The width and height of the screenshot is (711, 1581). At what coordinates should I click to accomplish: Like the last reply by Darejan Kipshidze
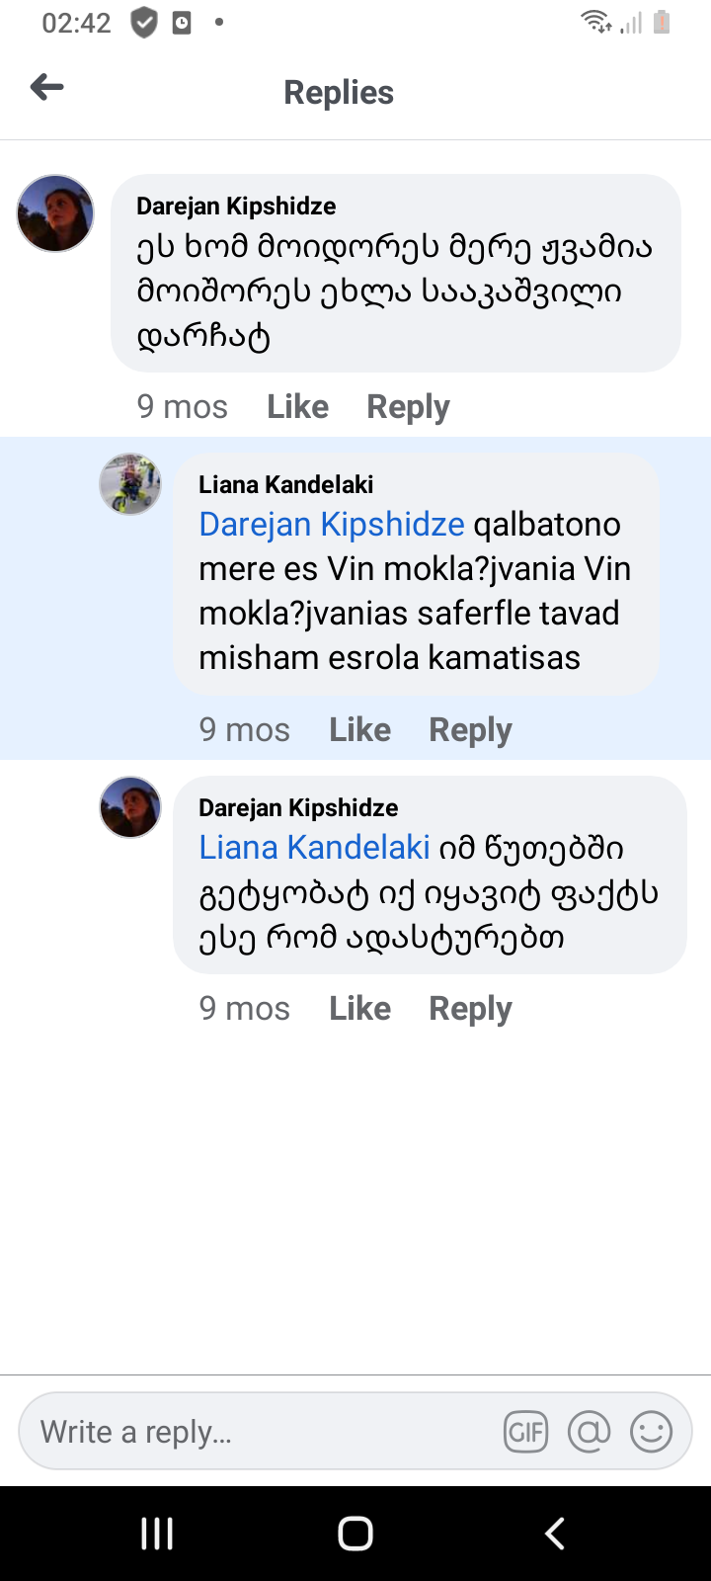tap(359, 1008)
